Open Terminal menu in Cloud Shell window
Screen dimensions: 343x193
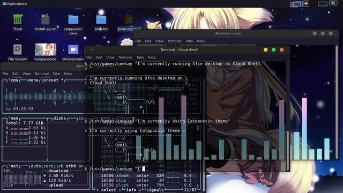tap(125, 57)
